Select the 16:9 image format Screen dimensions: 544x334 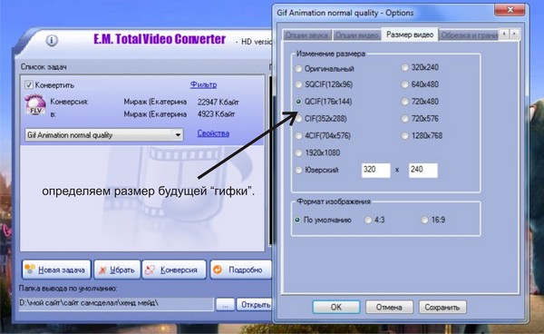coord(424,220)
